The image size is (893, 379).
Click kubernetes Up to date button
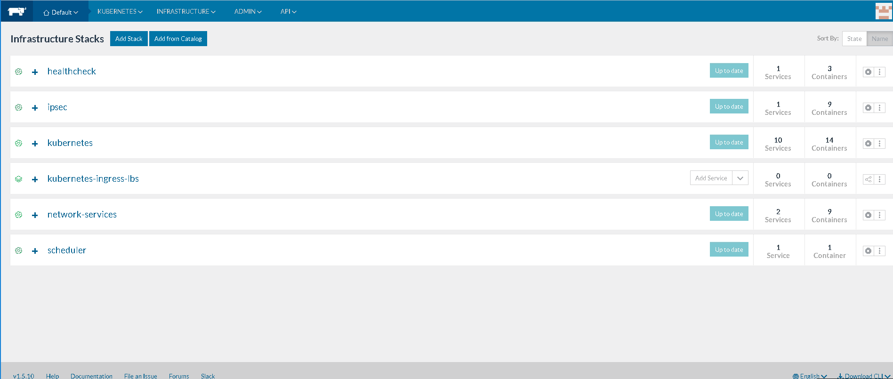729,142
